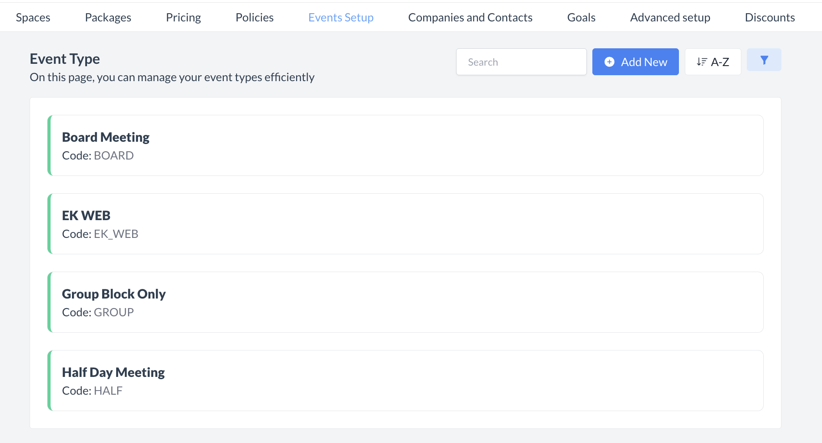Open the Companies and Contacts tab
Screen dimensions: 822x443
pyautogui.click(x=470, y=17)
